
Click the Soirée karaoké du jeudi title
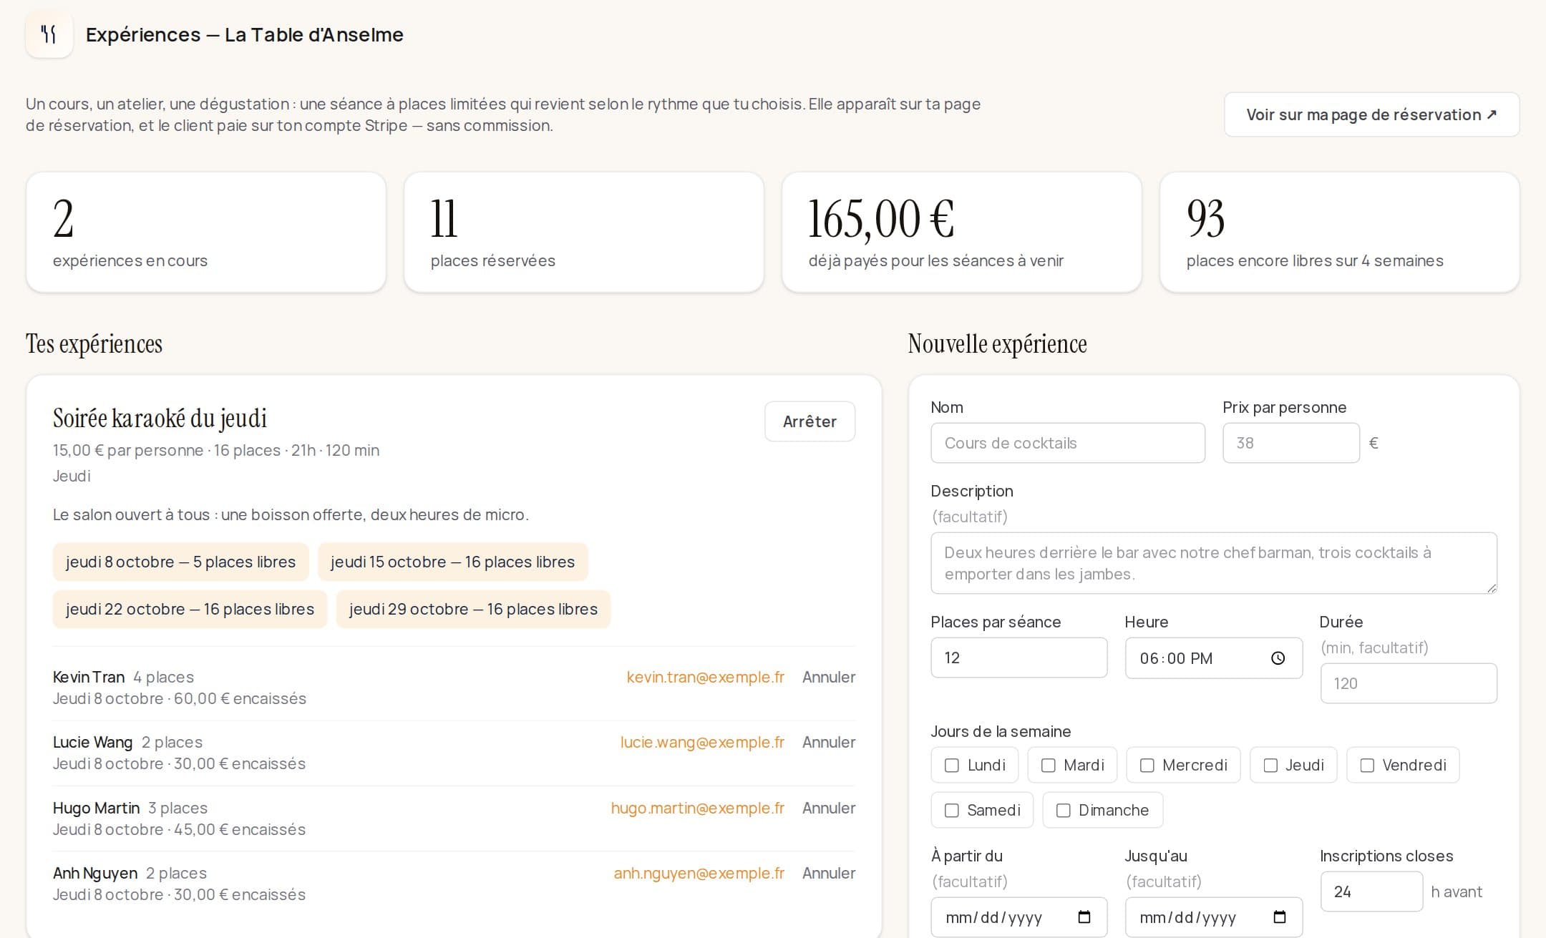160,419
